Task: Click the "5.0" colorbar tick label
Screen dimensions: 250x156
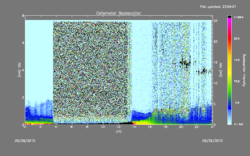Action: pos(237,103)
